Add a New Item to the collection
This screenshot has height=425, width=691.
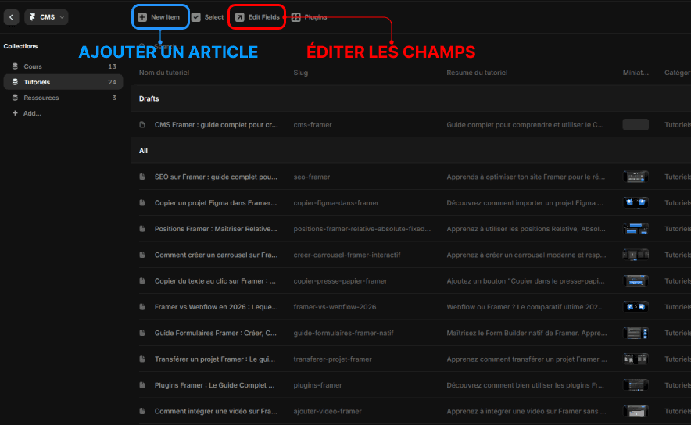[x=159, y=17]
